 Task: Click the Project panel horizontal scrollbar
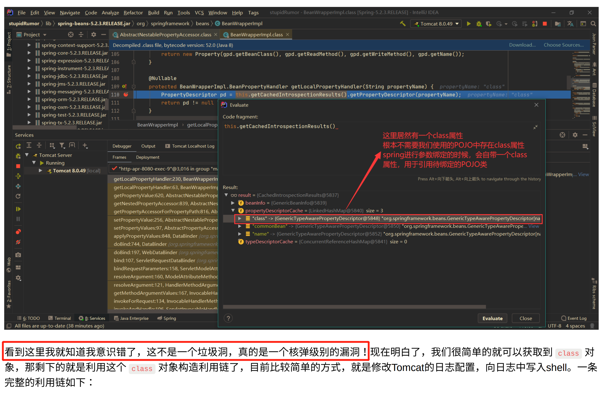(x=45, y=127)
